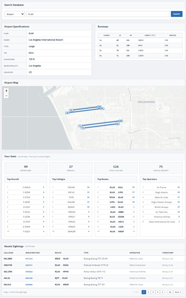
Task: Select the 6L runway marker on map
Action: [71, 110]
